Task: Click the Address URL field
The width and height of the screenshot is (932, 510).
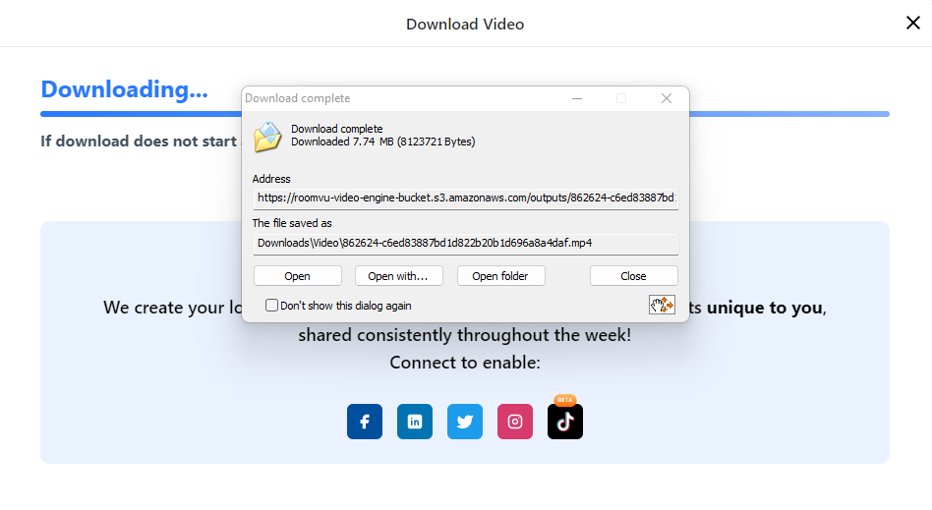Action: pos(465,198)
